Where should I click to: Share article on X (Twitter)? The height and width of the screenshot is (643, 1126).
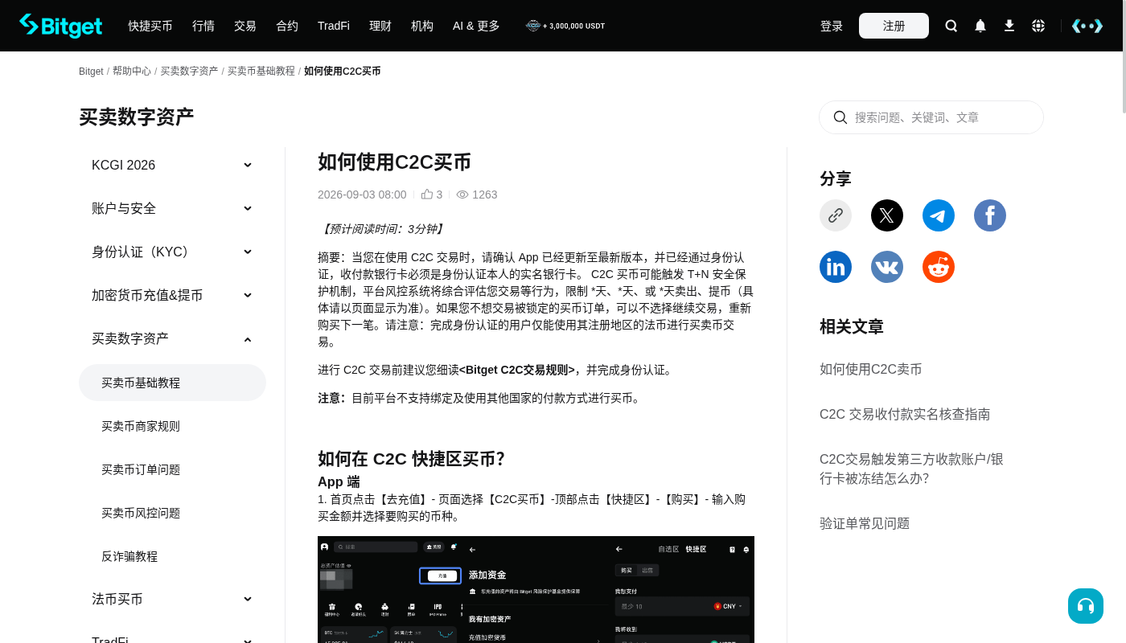coord(887,215)
